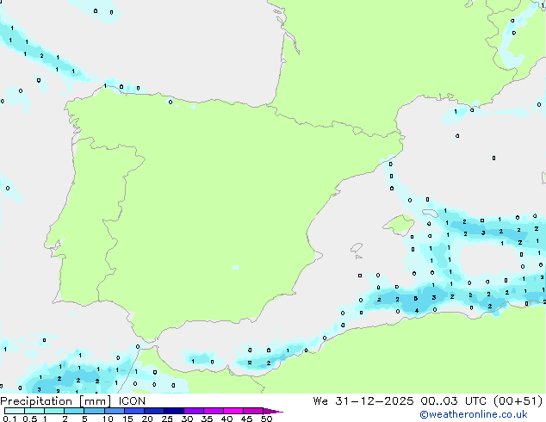Select the 0.5–1 mm legend color box
Screen dimensions: 546x422
(x=34, y=411)
